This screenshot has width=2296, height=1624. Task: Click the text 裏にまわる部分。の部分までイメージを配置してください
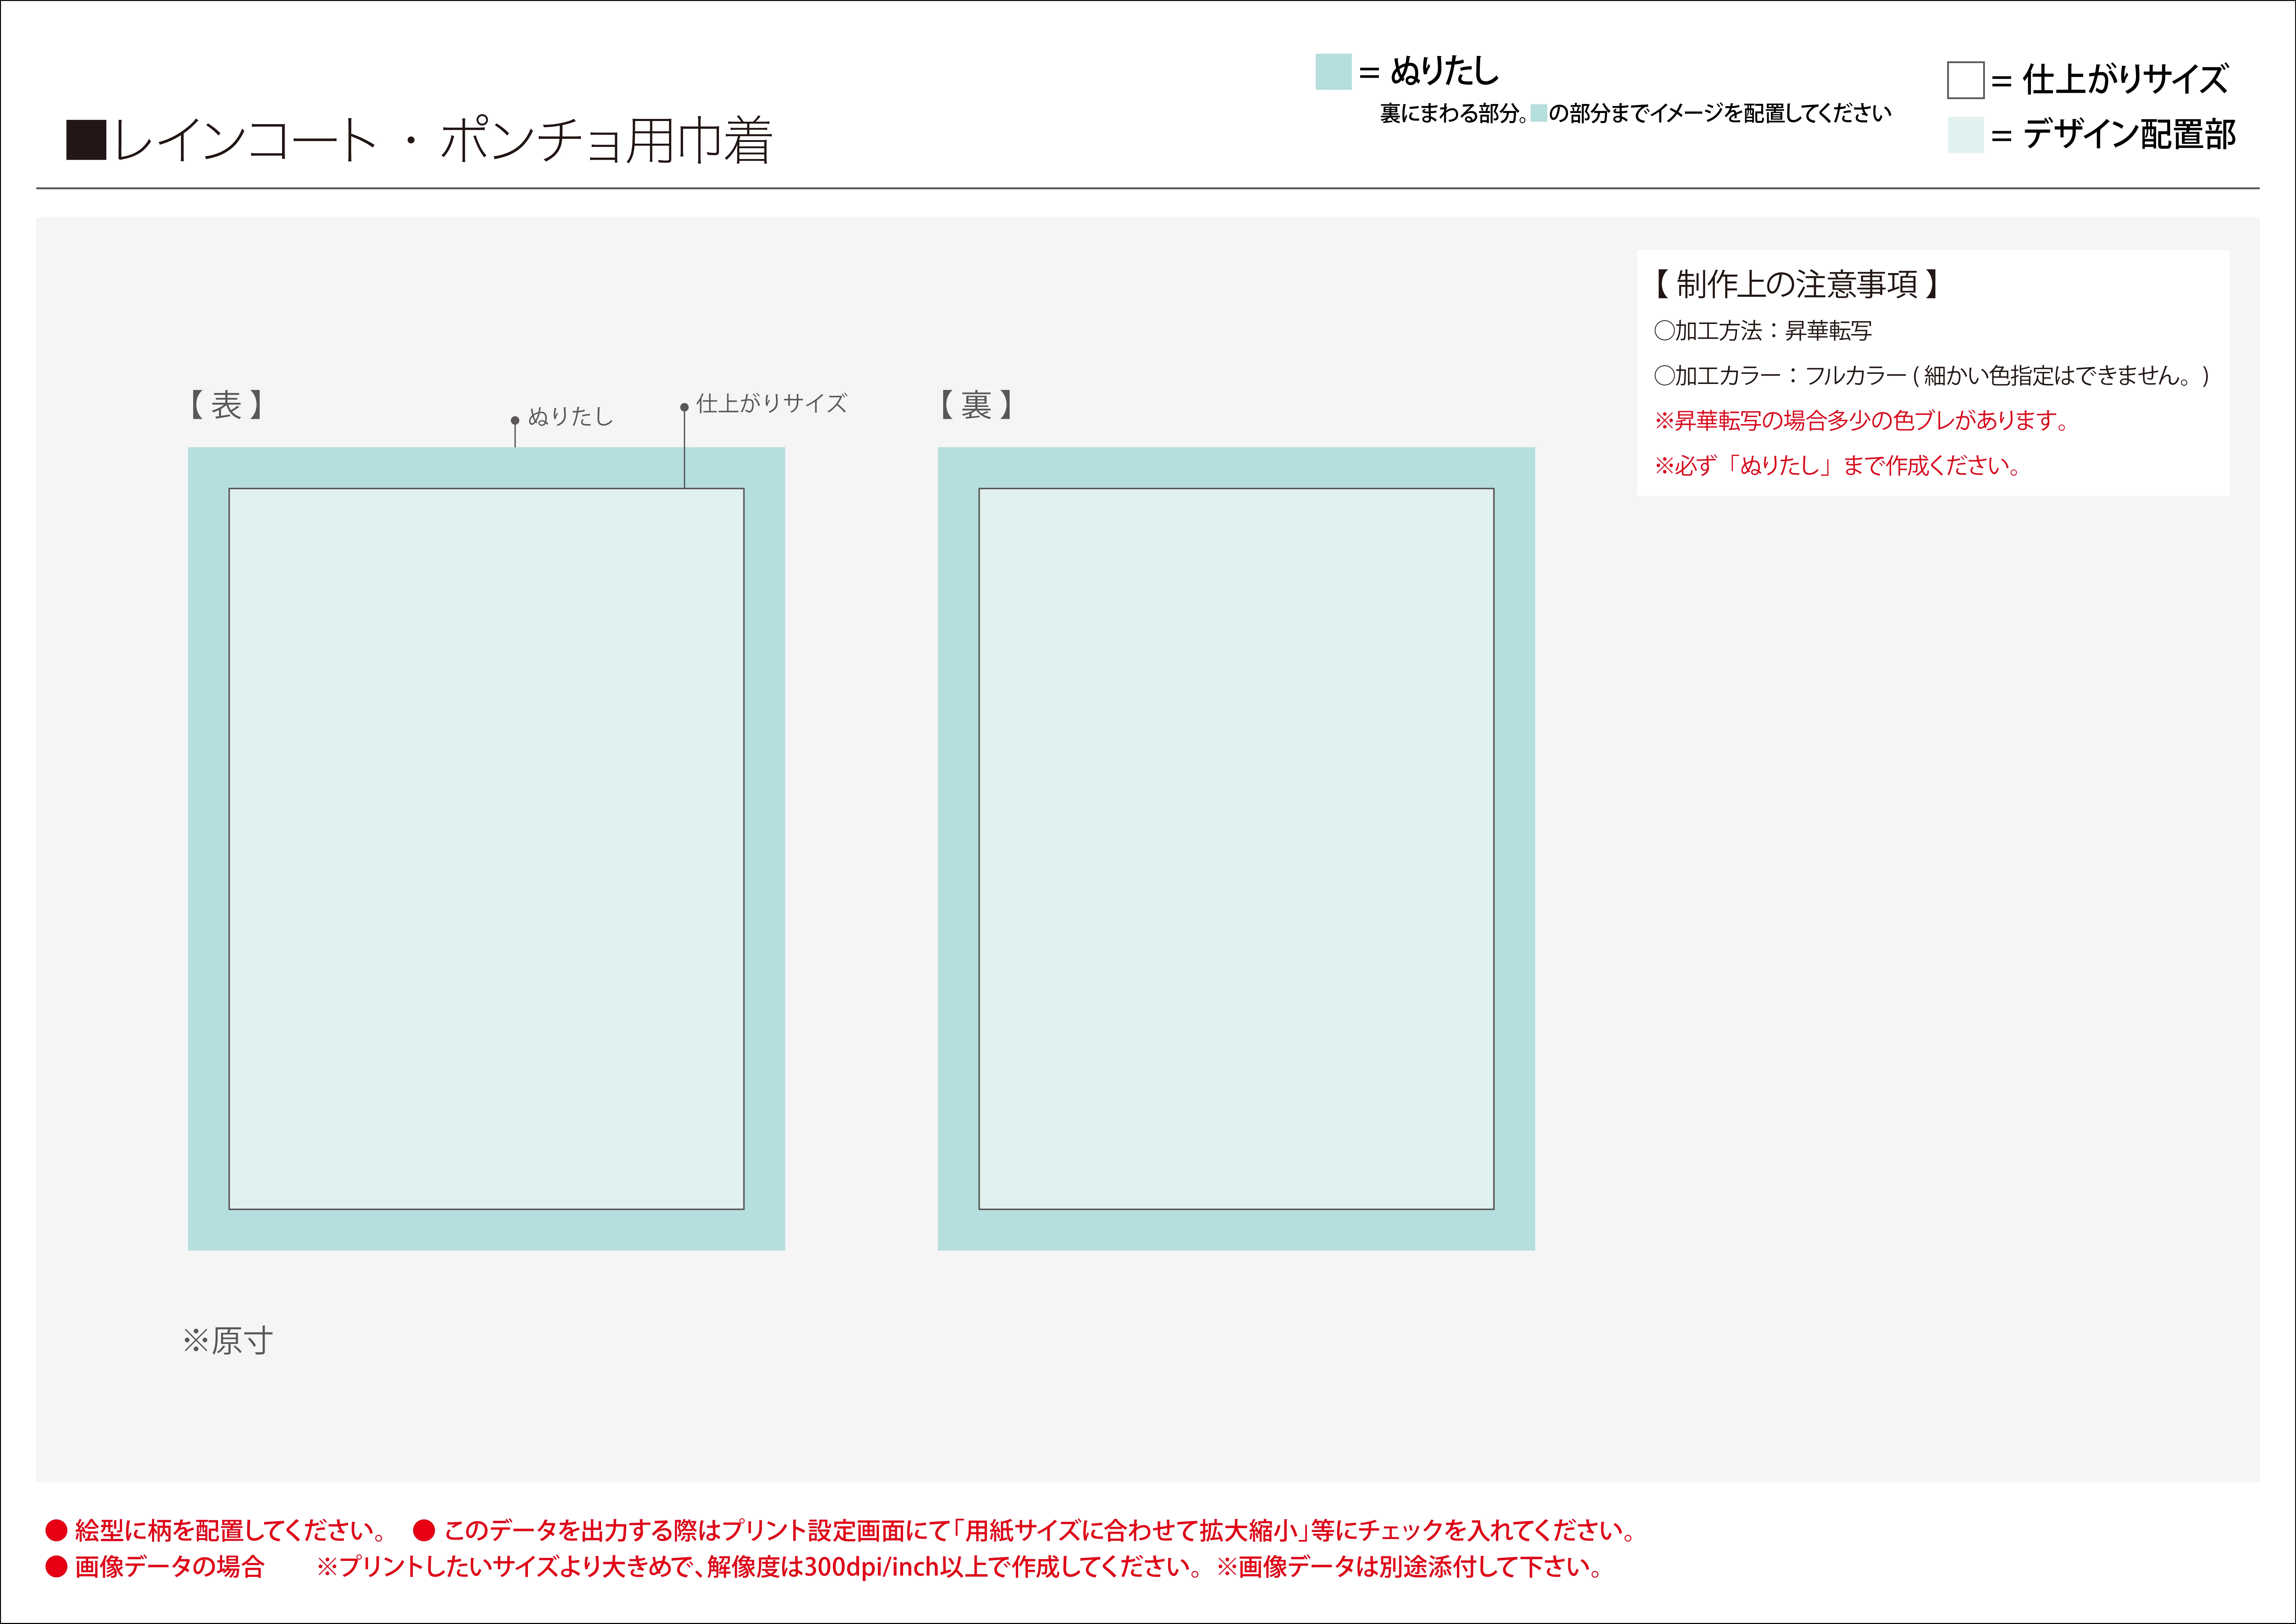1636,113
